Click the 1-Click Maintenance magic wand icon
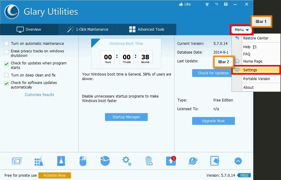281x180 pixels. 71,29
